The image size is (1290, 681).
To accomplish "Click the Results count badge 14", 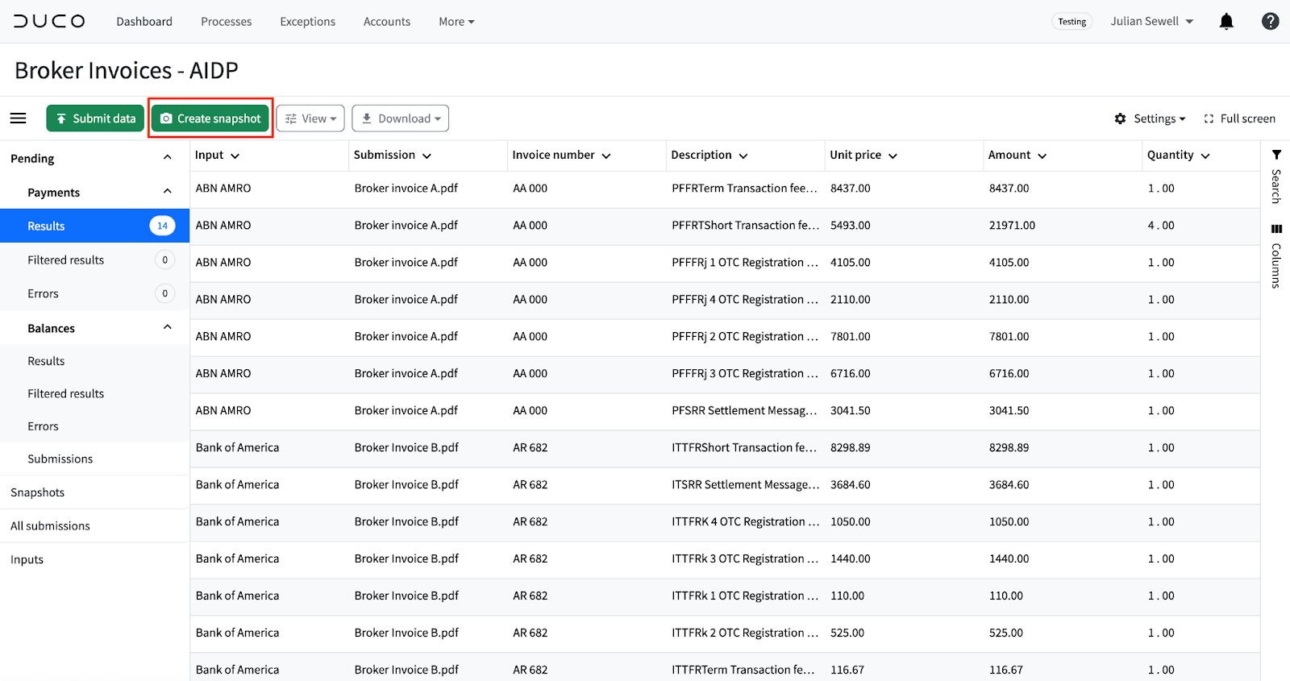I will tap(162, 226).
